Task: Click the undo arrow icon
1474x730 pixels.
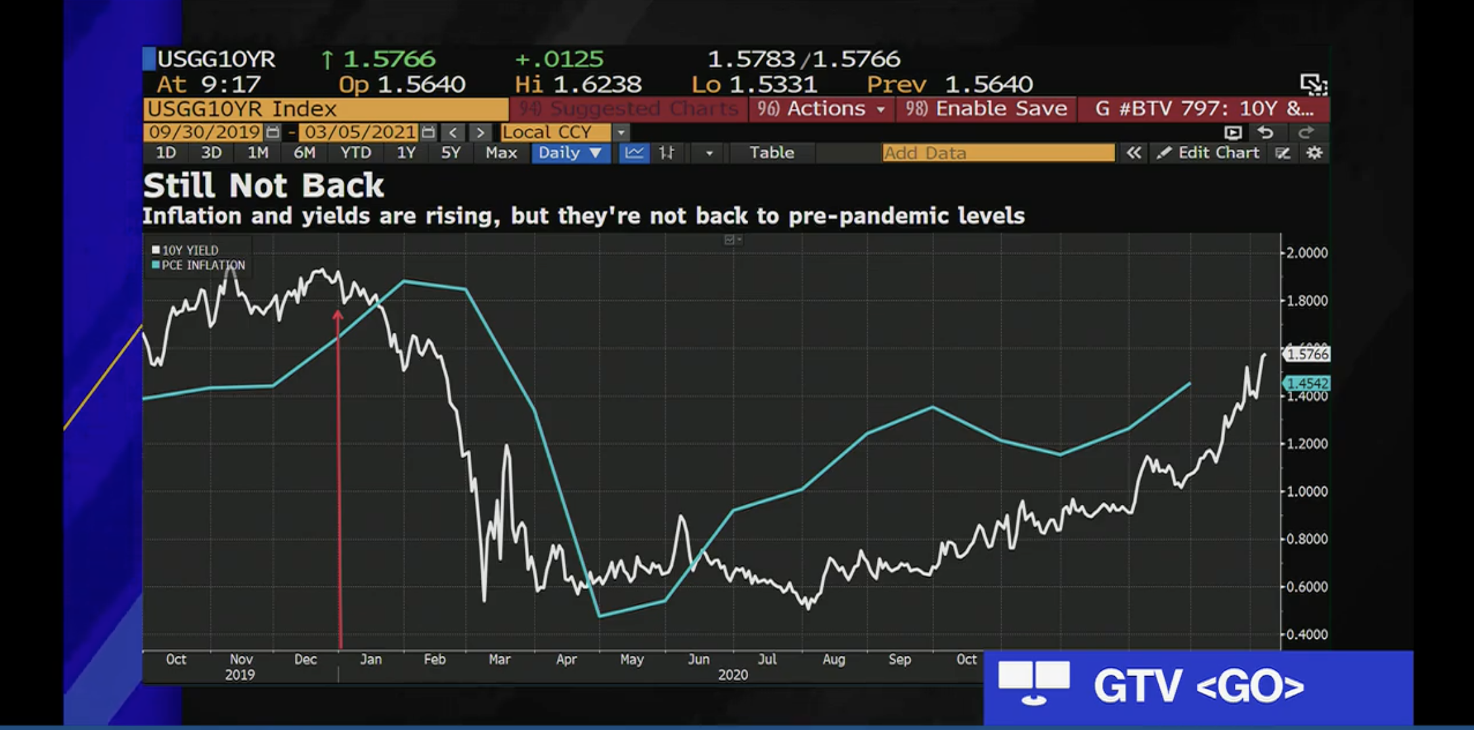Action: click(x=1265, y=133)
